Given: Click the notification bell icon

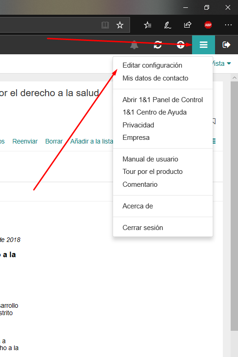Looking at the screenshot, I should (134, 45).
